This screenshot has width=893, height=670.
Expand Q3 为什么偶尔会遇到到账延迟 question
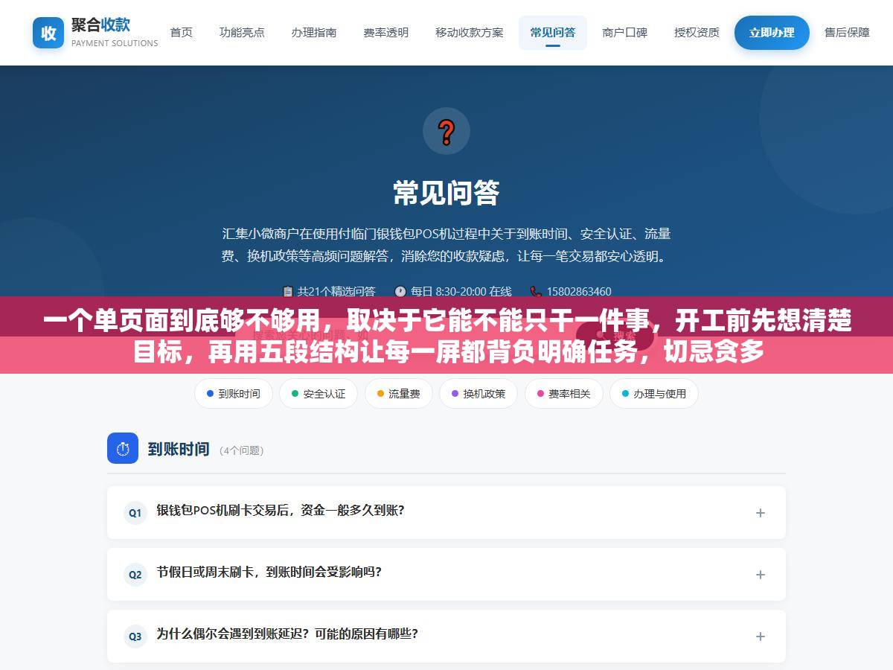(446, 636)
